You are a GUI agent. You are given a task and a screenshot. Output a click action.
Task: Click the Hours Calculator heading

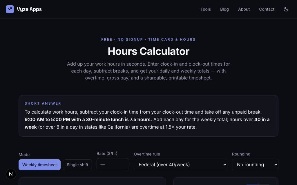148,51
